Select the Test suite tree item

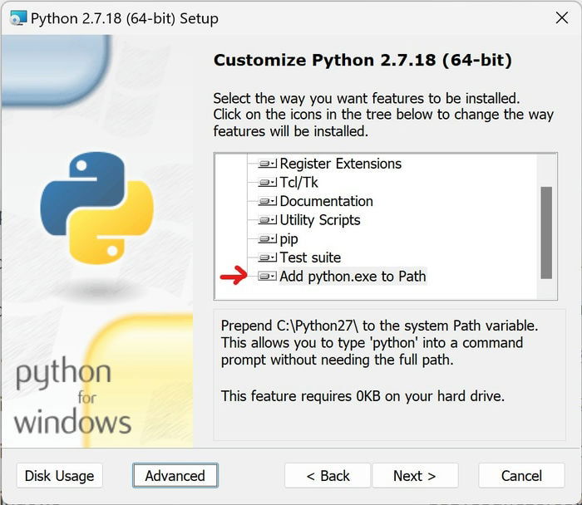point(310,257)
